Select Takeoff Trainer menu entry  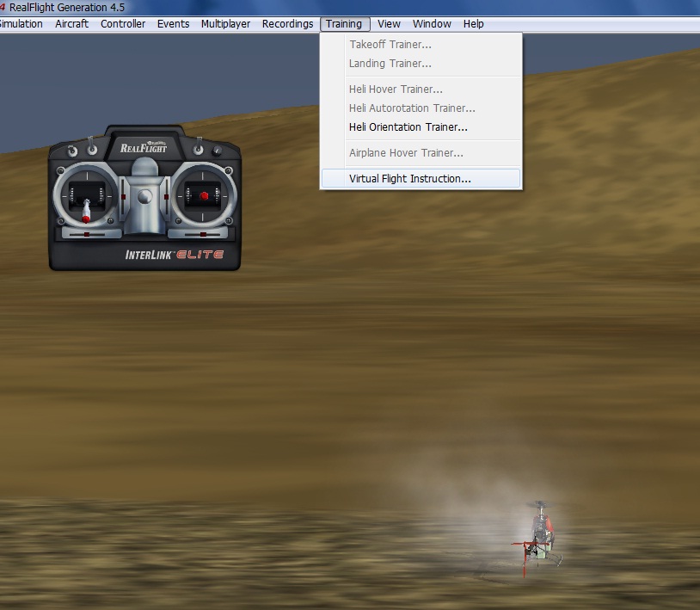421,44
